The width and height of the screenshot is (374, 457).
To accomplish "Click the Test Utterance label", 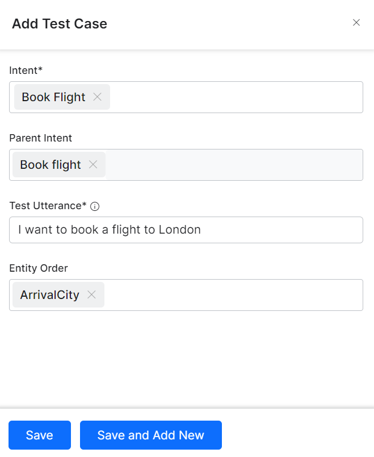I will point(48,205).
